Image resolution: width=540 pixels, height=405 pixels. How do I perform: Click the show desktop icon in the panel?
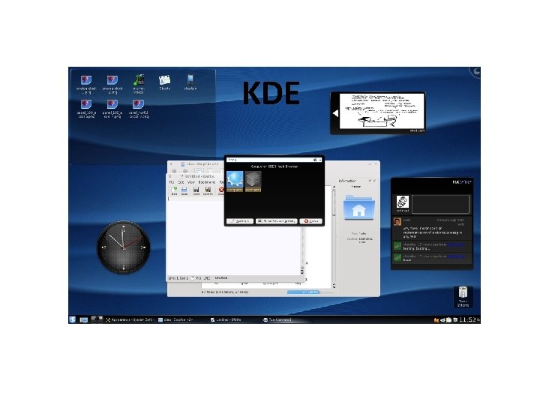pos(84,320)
